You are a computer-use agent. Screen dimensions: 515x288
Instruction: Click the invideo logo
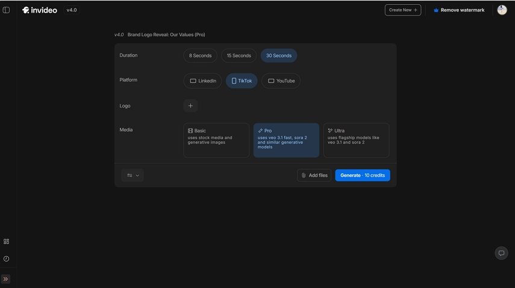[40, 10]
